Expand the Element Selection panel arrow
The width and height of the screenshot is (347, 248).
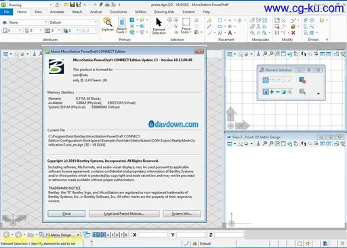click(319, 94)
